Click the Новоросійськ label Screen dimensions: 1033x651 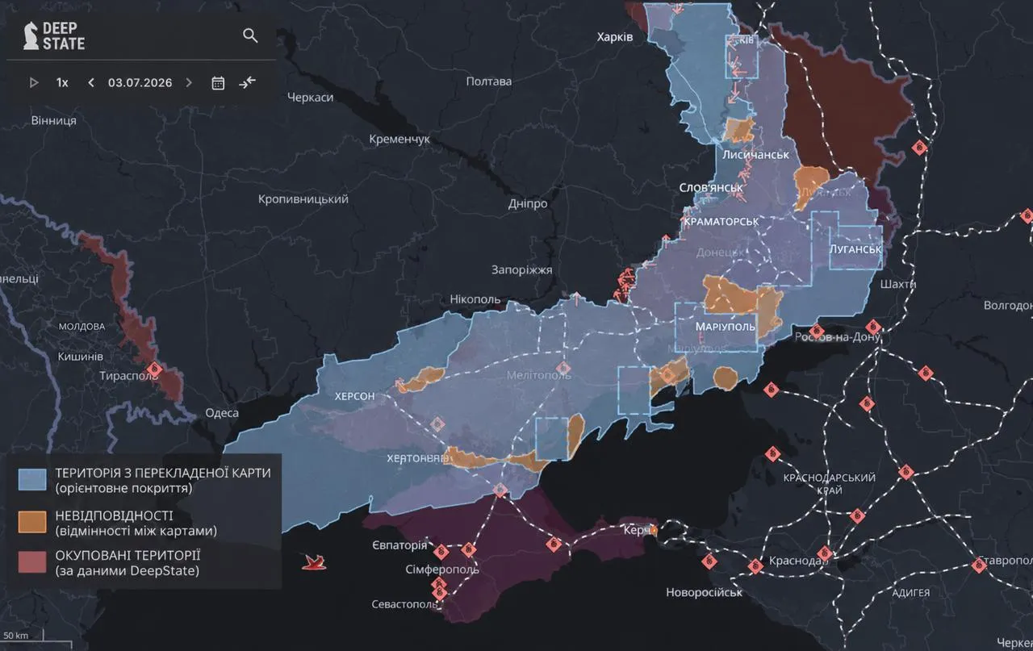point(704,593)
